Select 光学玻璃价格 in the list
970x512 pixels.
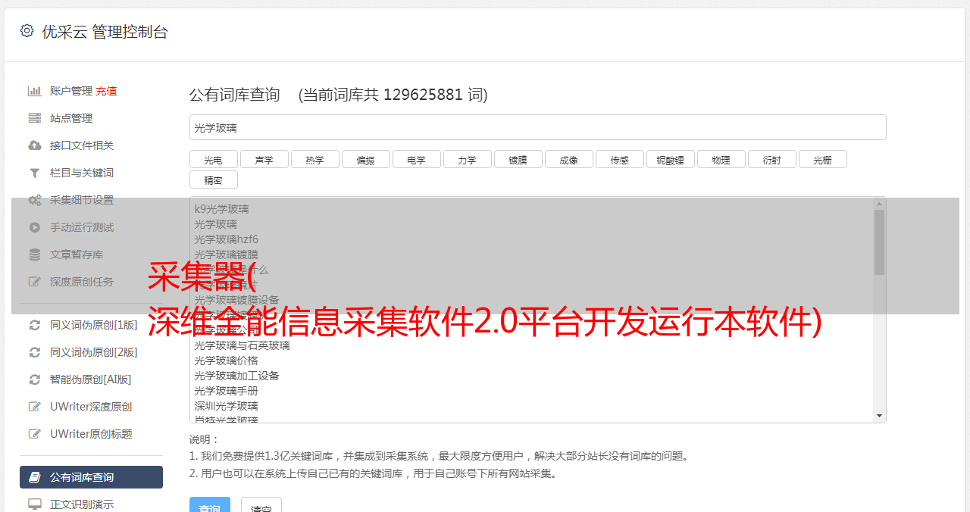pos(226,361)
